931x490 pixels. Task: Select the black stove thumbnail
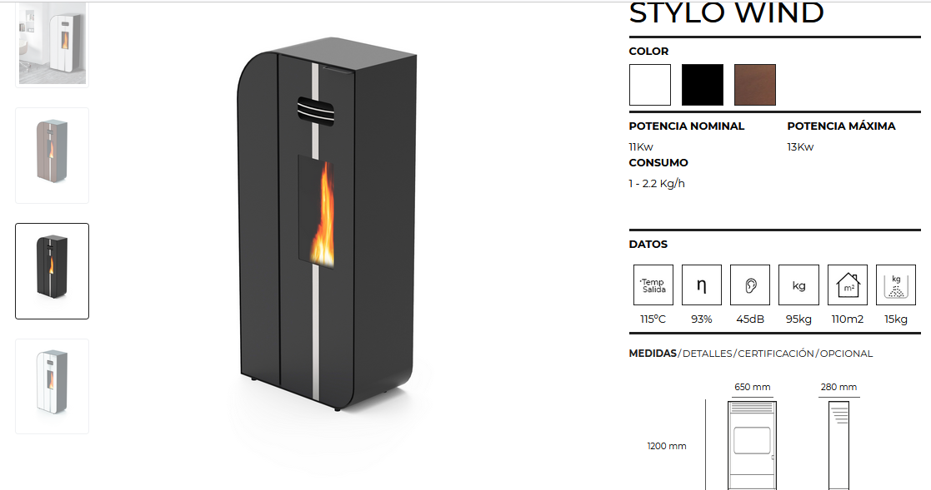coord(53,271)
